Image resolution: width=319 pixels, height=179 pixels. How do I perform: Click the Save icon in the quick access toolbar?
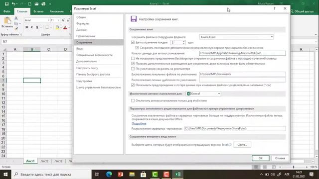coord(6,4)
